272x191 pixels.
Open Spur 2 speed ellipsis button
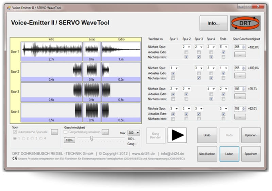click(x=240, y=75)
